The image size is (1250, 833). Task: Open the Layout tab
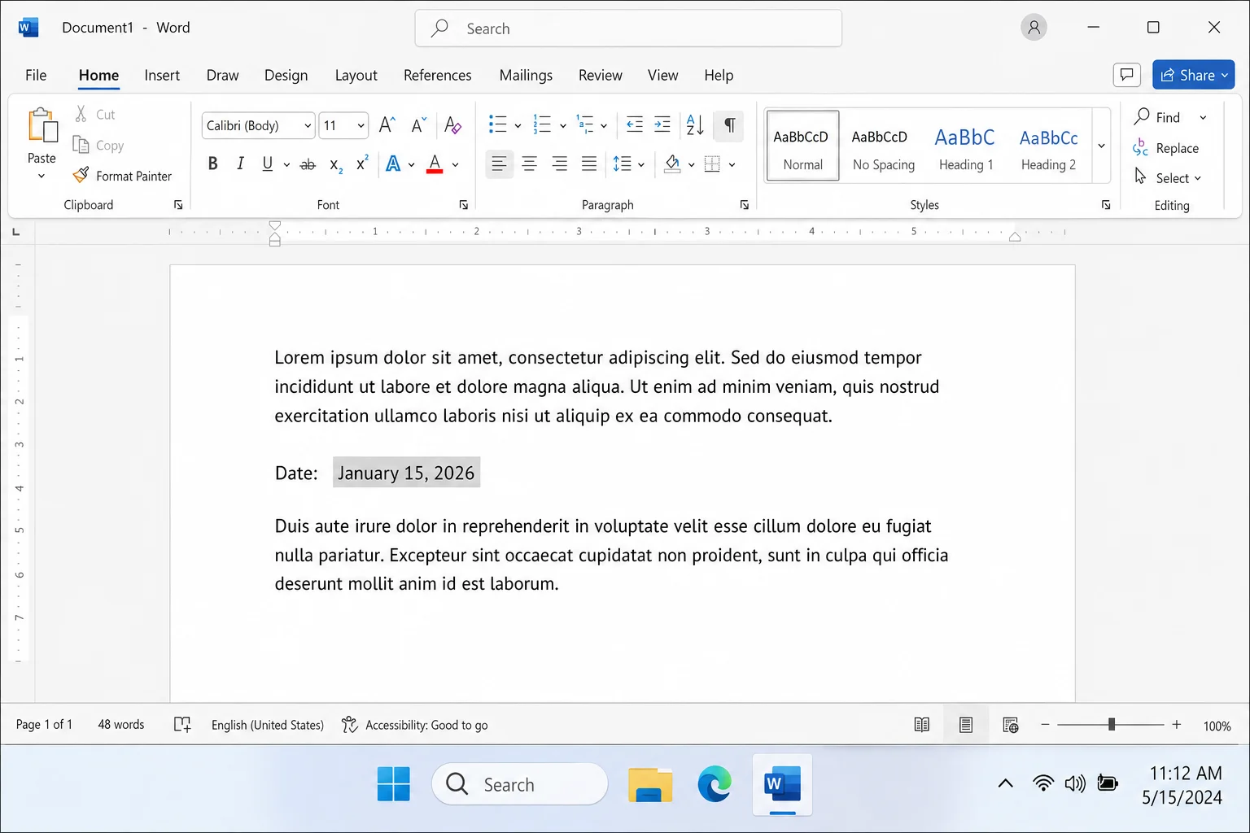tap(356, 75)
